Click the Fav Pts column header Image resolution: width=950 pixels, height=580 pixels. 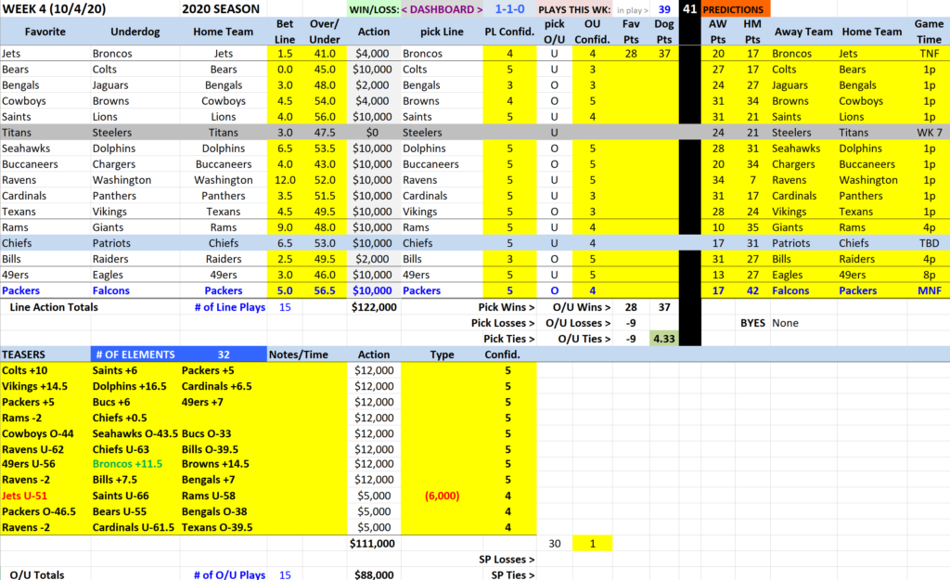[631, 32]
